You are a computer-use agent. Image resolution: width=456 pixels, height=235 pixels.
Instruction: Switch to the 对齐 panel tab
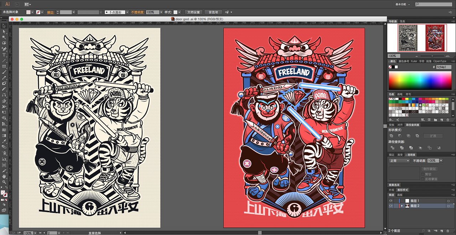click(x=400, y=125)
